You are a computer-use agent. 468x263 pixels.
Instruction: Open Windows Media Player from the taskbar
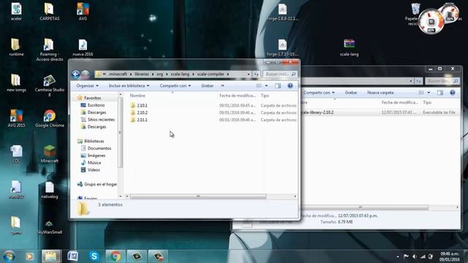(29, 256)
